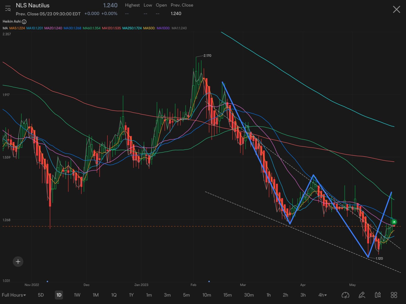Expand the Full Hours dropdown
The image size is (406, 304).
tap(14, 295)
